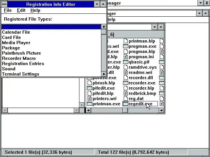
Task: Click progman.exe program icon
Action: click(125, 46)
